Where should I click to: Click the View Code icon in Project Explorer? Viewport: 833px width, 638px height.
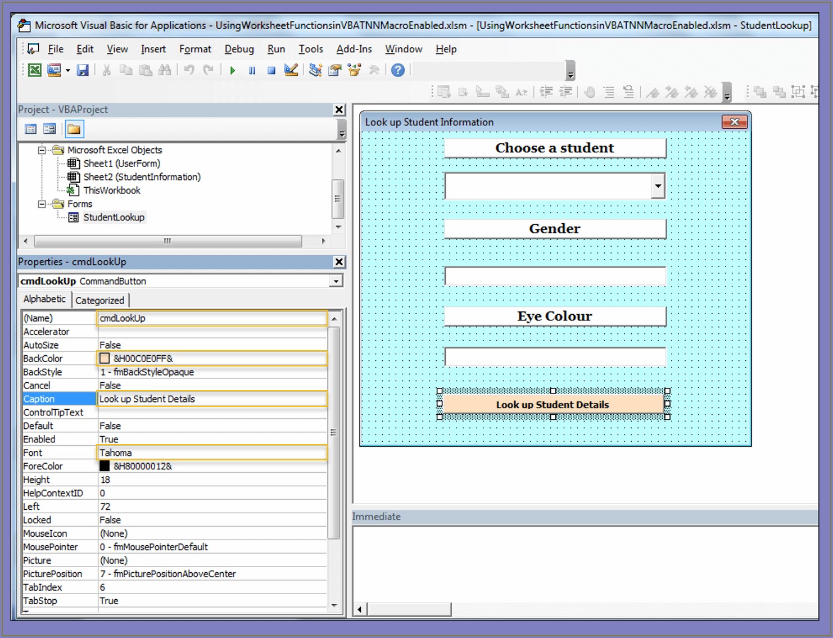30,129
